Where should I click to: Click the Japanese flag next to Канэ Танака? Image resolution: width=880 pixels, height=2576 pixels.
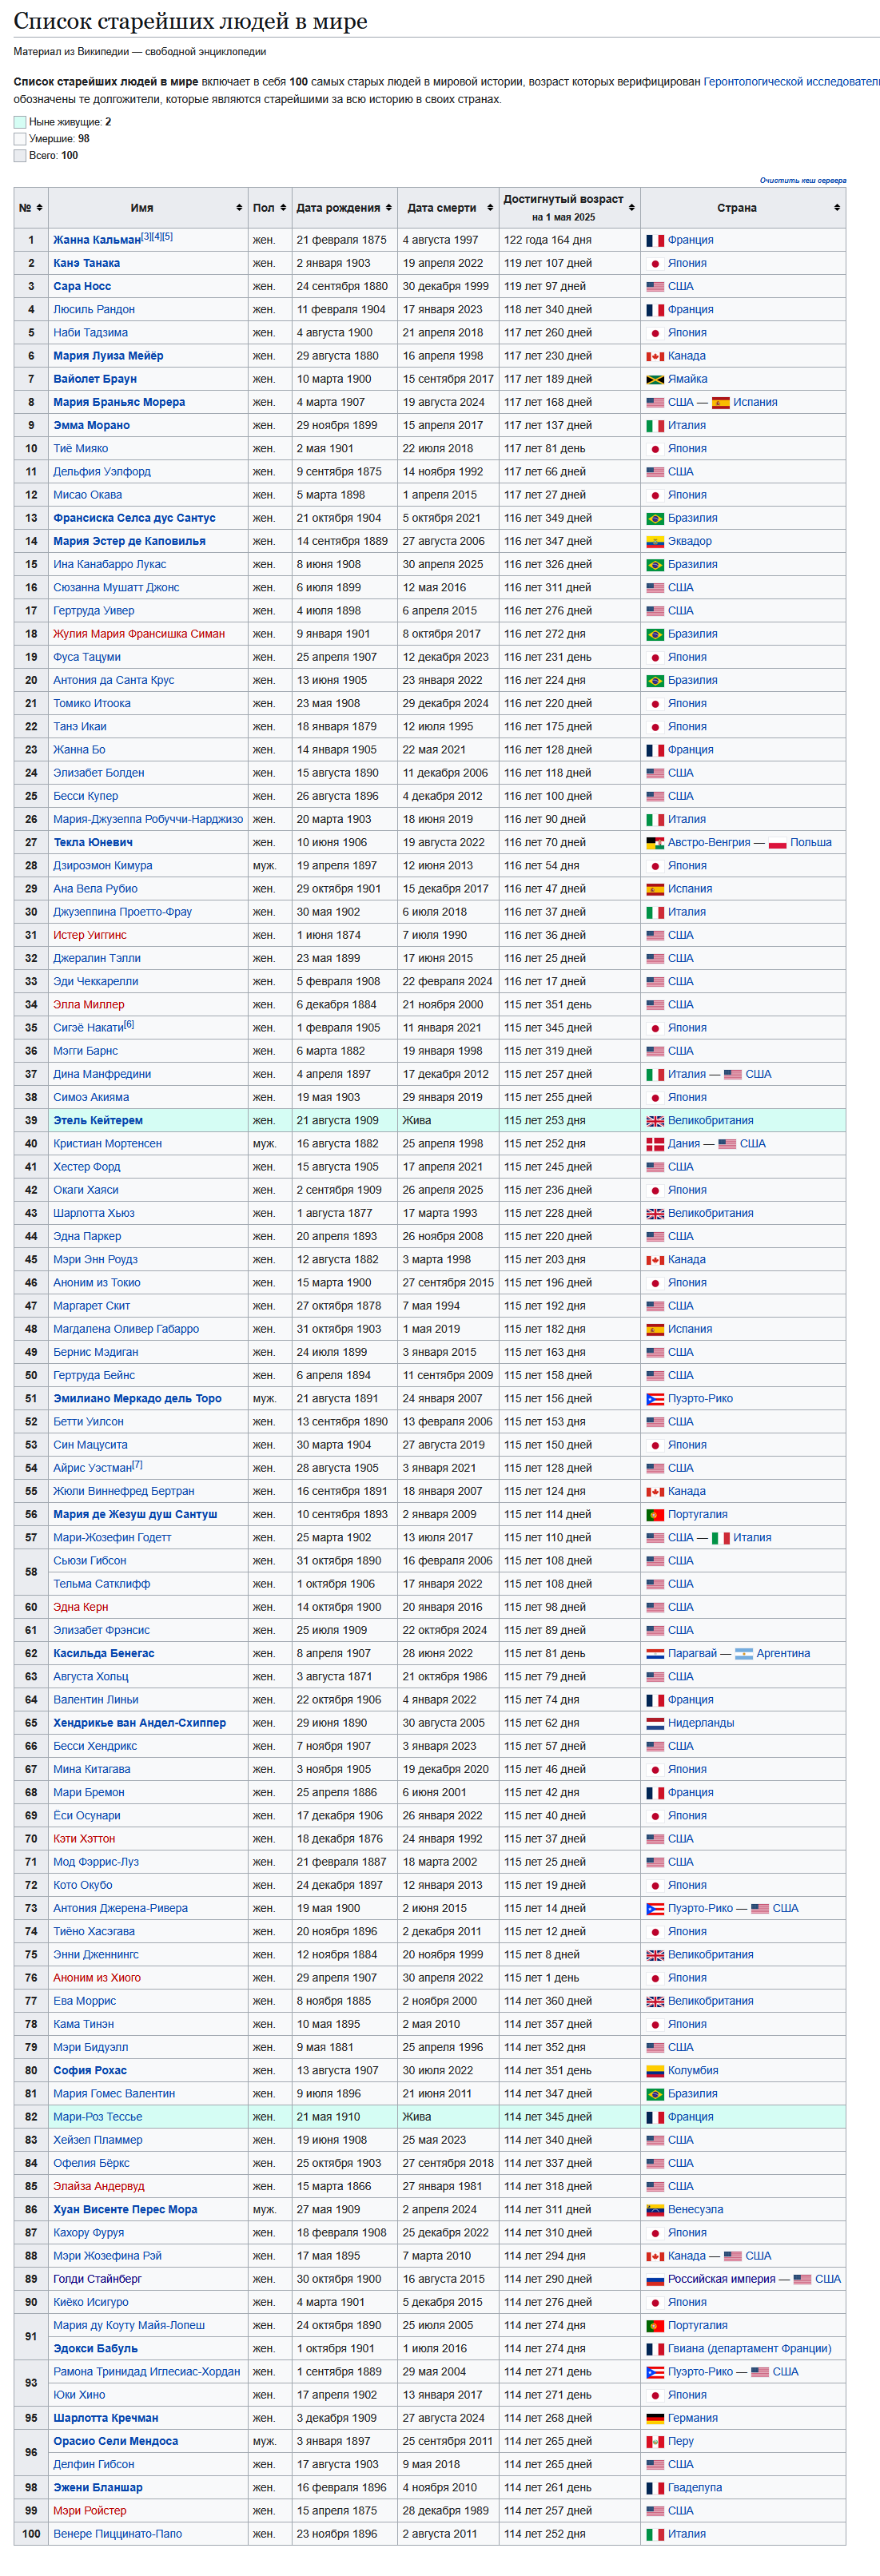pyautogui.click(x=655, y=264)
